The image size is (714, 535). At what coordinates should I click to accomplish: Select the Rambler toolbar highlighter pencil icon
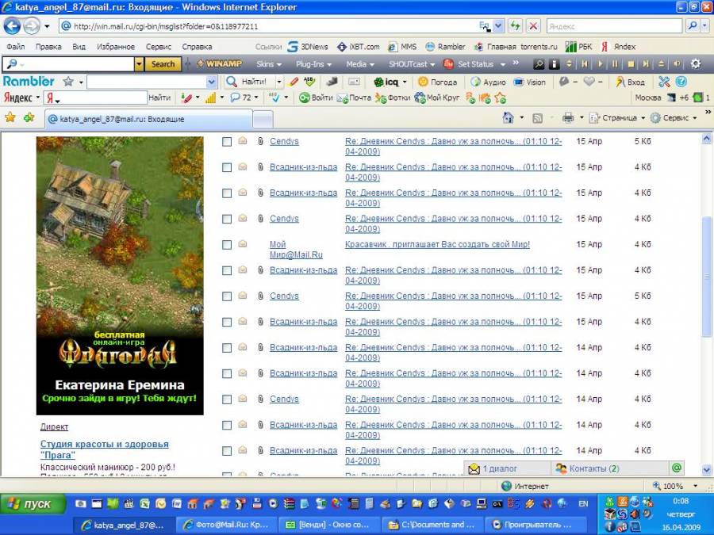(x=294, y=82)
